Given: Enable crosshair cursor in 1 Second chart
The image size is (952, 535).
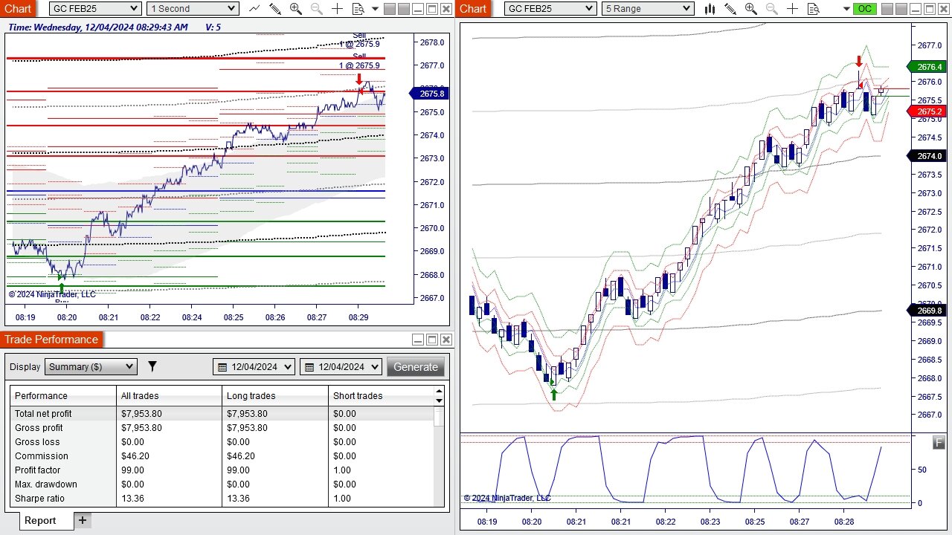Looking at the screenshot, I should coord(337,9).
